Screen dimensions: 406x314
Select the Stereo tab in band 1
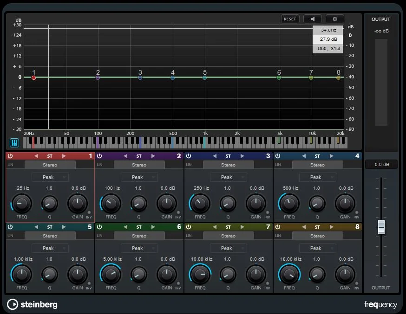(x=50, y=165)
